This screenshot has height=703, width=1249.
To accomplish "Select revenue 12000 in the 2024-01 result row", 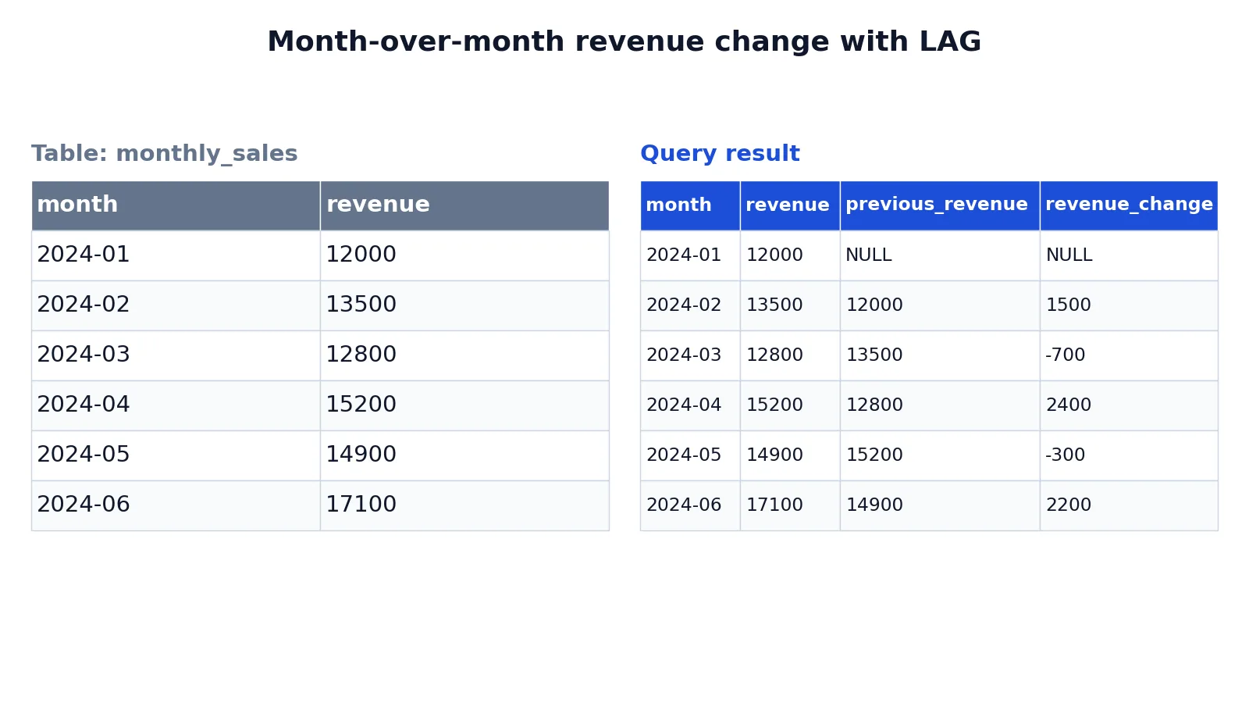I will pyautogui.click(x=790, y=255).
